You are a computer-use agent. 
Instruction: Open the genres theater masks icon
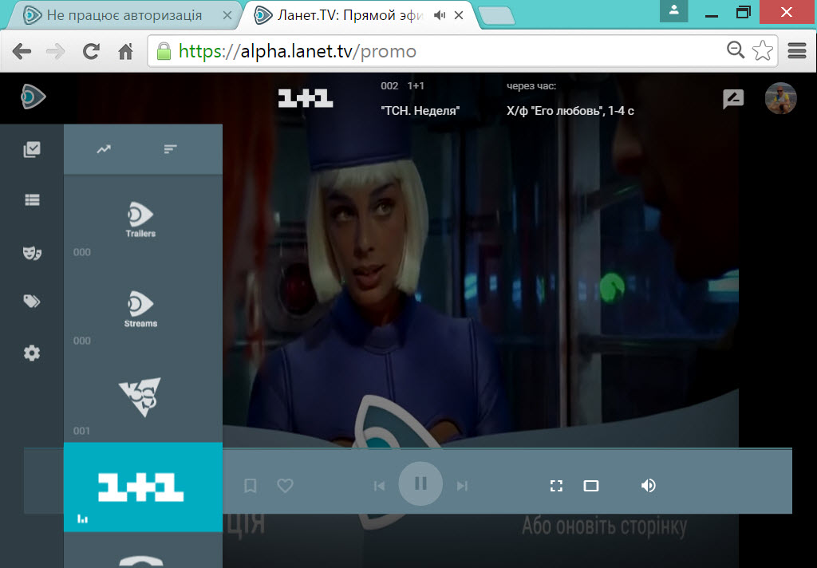click(32, 252)
